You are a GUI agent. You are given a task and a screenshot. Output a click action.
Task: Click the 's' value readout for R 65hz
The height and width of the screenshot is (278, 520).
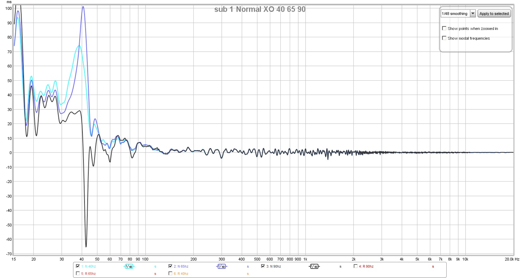(155, 274)
